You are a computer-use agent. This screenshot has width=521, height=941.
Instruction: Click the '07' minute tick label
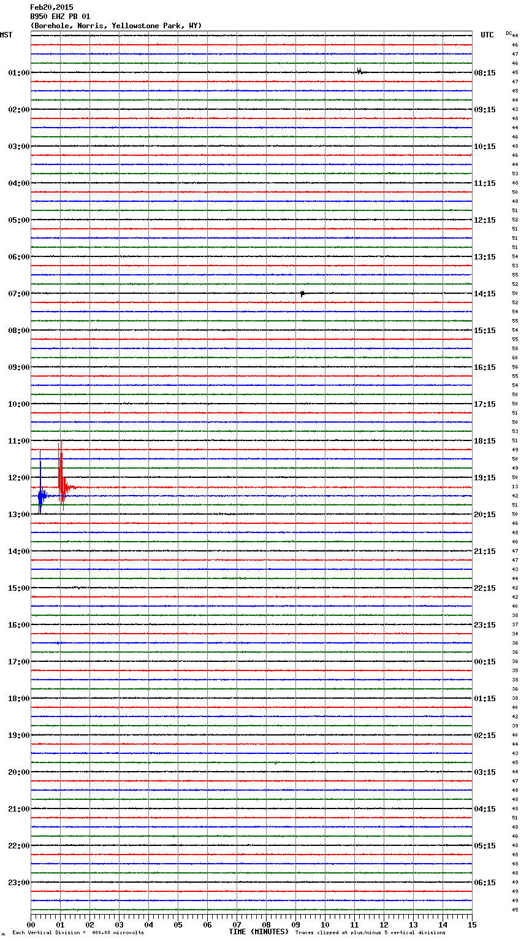coord(237,925)
